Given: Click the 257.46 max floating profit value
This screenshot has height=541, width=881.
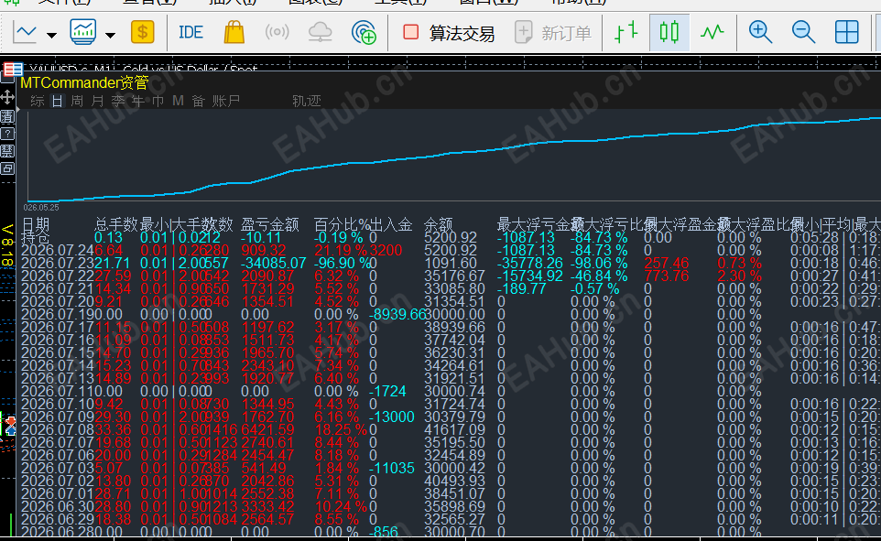Looking at the screenshot, I should (667, 264).
